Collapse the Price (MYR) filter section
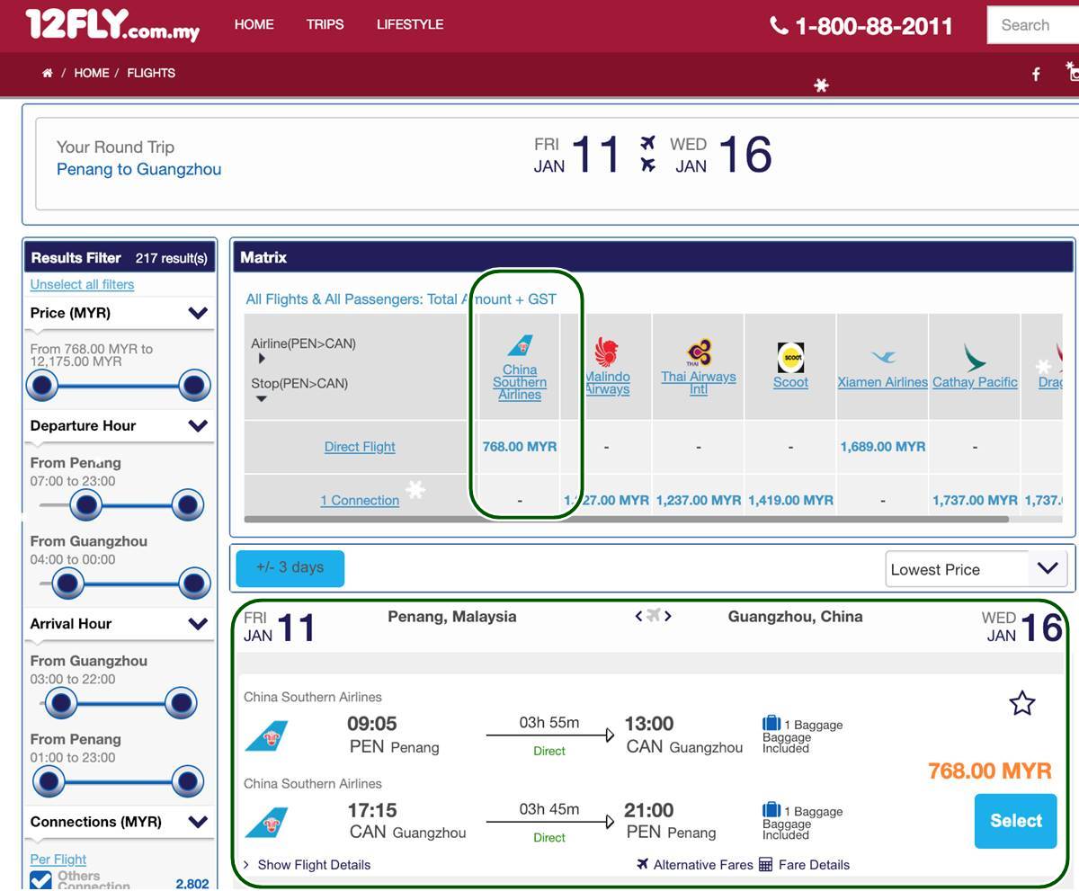Image resolution: width=1079 pixels, height=891 pixels. pos(198,313)
